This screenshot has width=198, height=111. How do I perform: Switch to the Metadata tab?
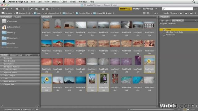tap(166, 21)
